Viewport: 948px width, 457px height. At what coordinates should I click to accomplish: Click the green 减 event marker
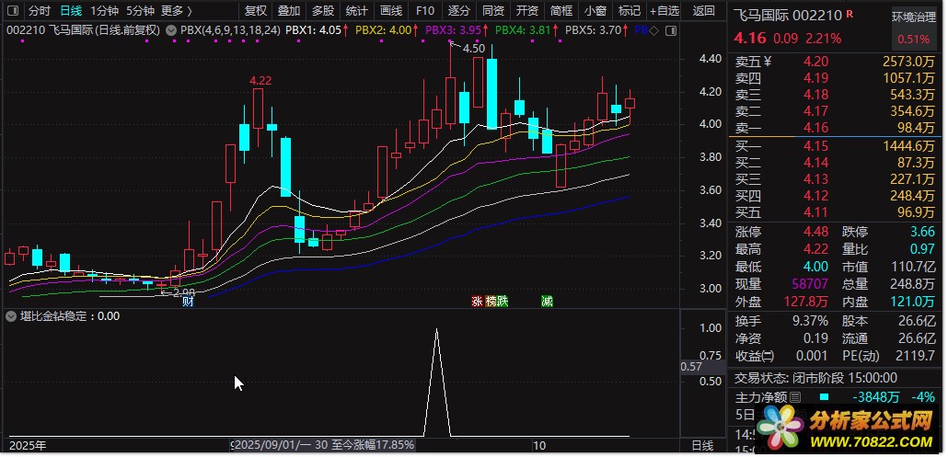click(547, 301)
